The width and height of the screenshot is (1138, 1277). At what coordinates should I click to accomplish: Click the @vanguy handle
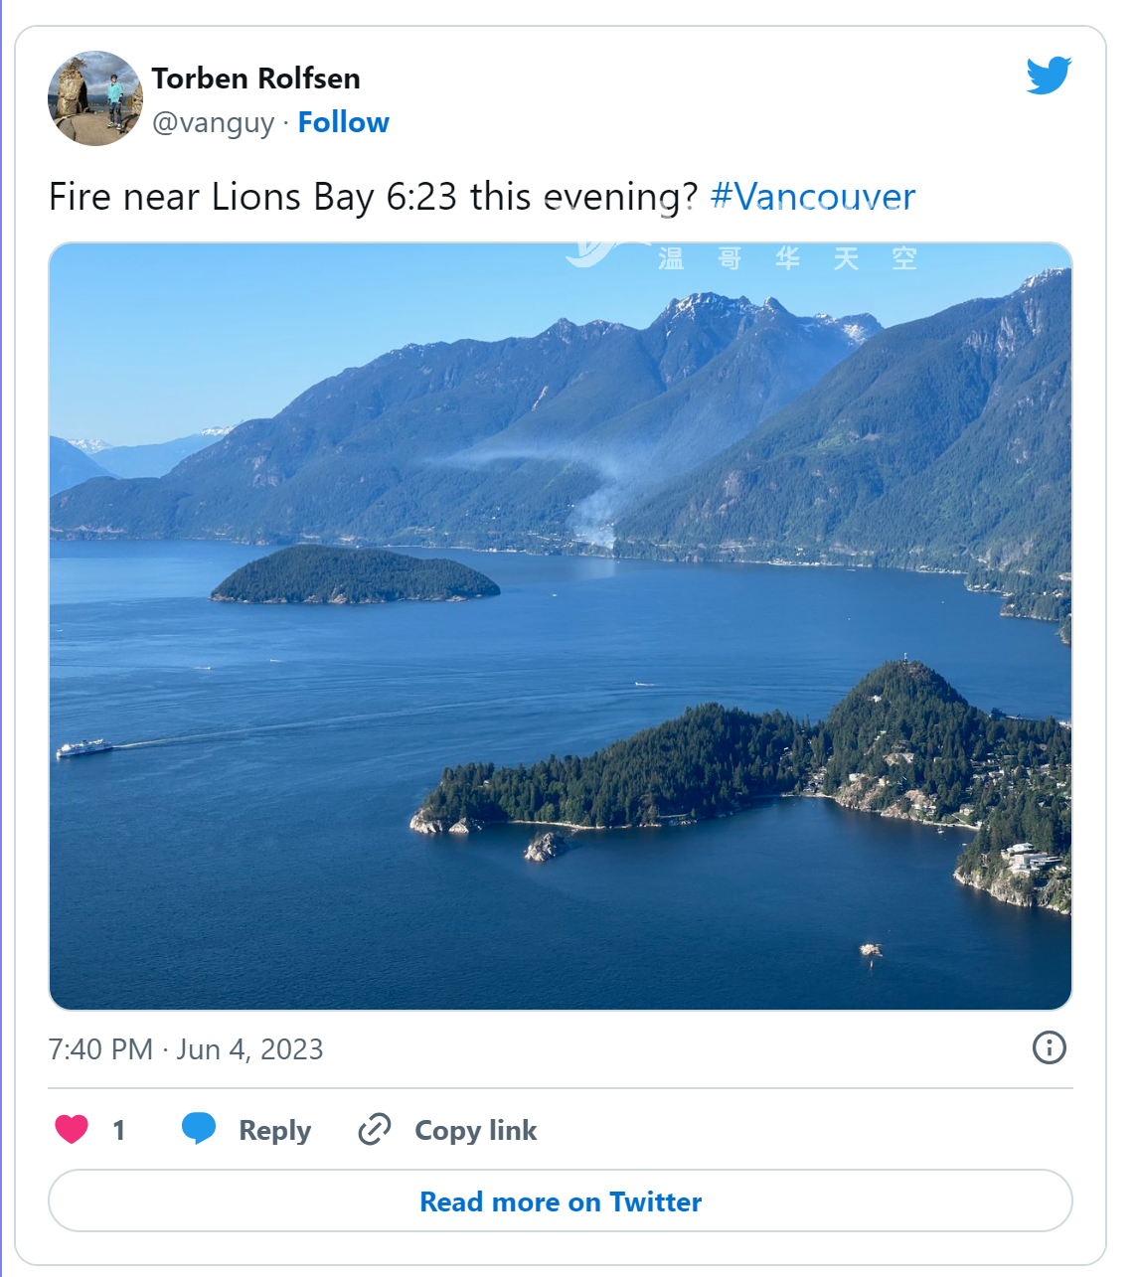[x=213, y=122]
